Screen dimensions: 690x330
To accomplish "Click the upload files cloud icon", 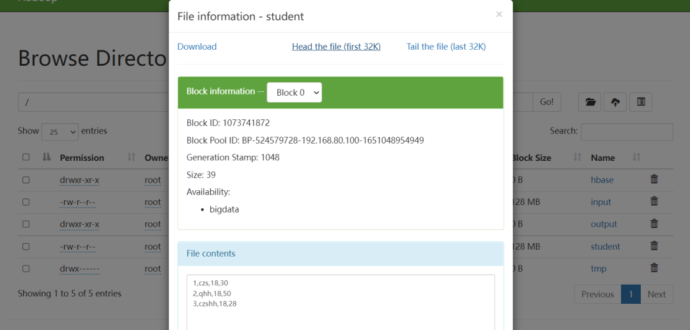I will pos(615,102).
